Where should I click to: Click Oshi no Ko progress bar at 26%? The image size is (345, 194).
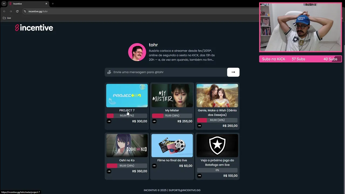[127, 166]
